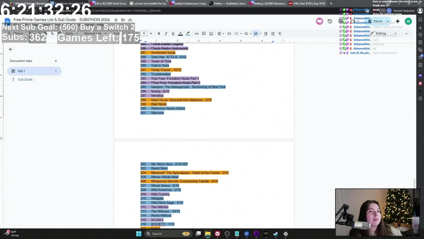Click list entry Trinity Fusion - 10/10

tap(166, 70)
